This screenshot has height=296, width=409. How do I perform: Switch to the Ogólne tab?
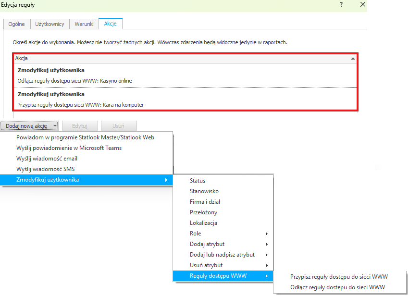[17, 24]
